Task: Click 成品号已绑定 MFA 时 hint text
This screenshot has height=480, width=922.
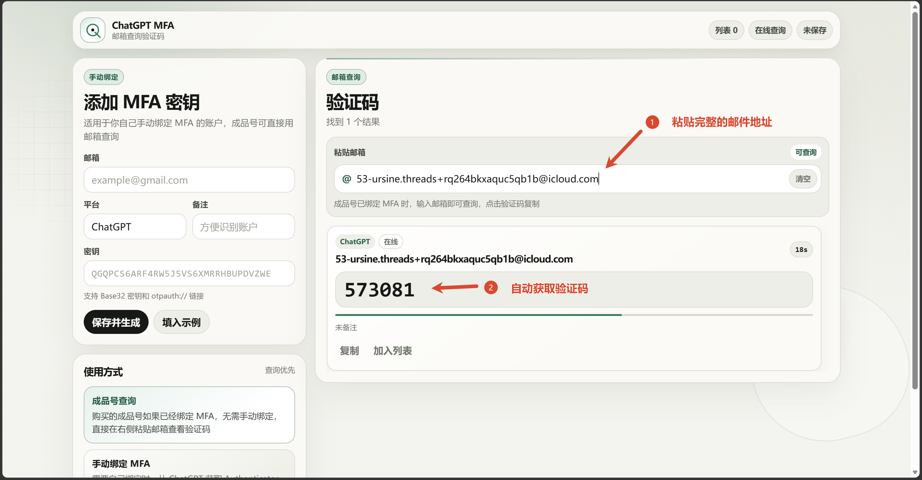Action: (437, 204)
